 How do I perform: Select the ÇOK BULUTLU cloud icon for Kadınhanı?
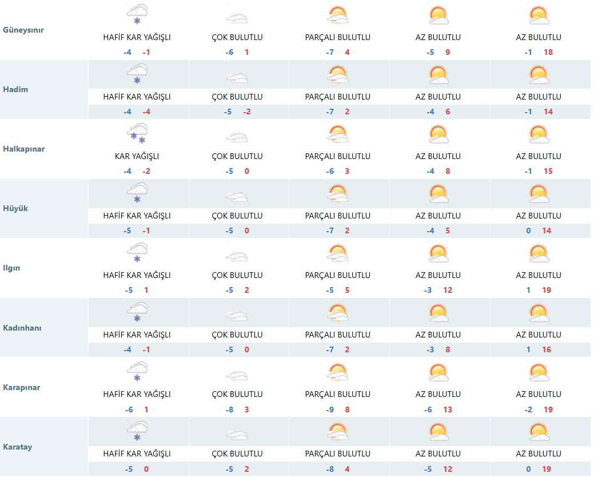(237, 315)
